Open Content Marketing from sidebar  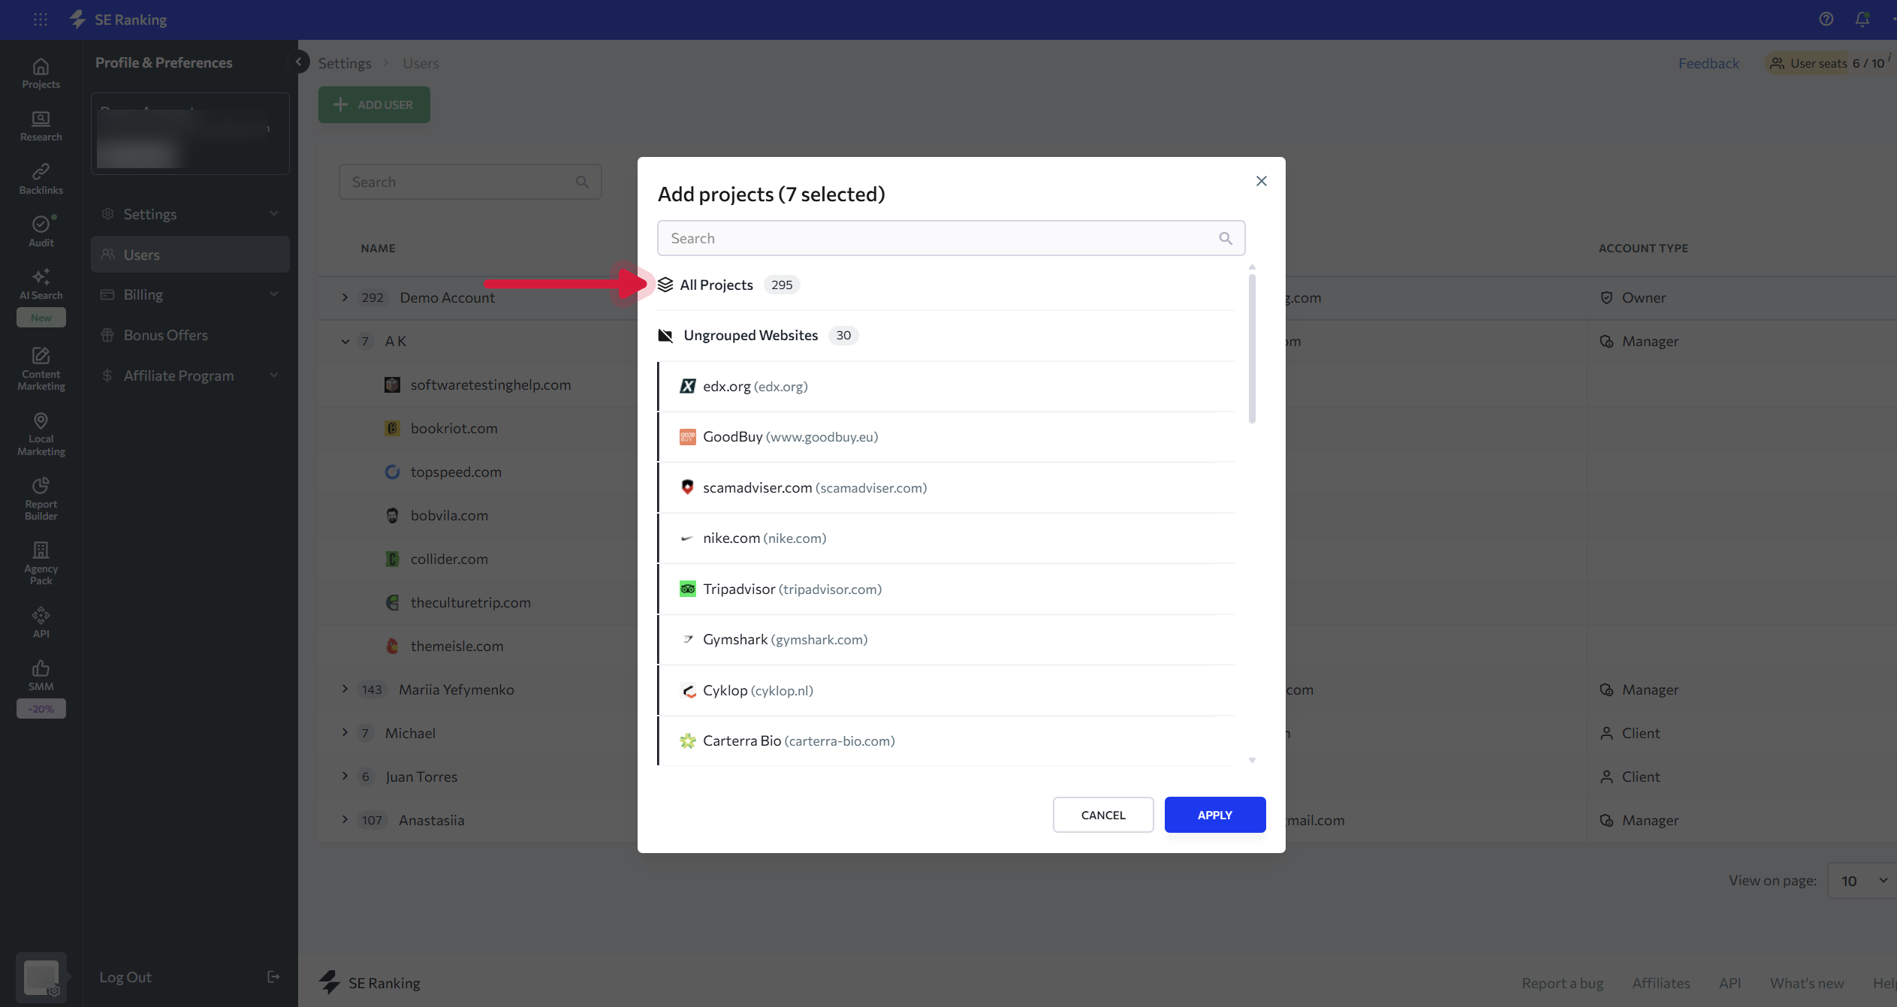point(41,369)
